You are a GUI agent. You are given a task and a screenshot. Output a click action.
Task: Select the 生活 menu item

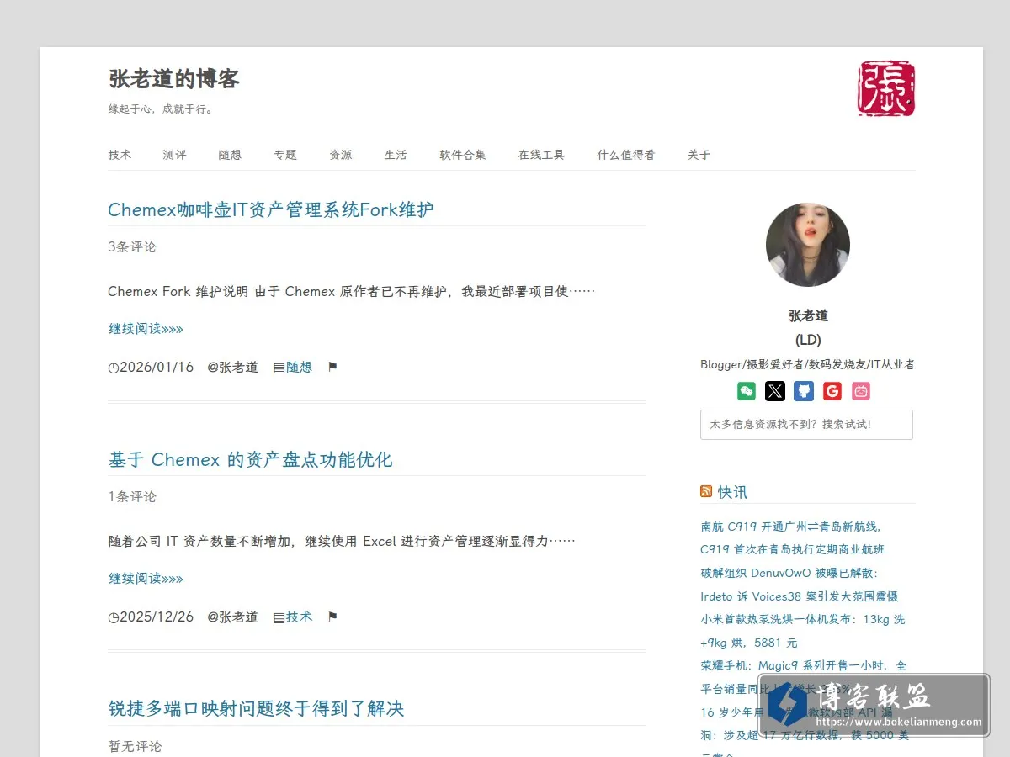click(396, 155)
